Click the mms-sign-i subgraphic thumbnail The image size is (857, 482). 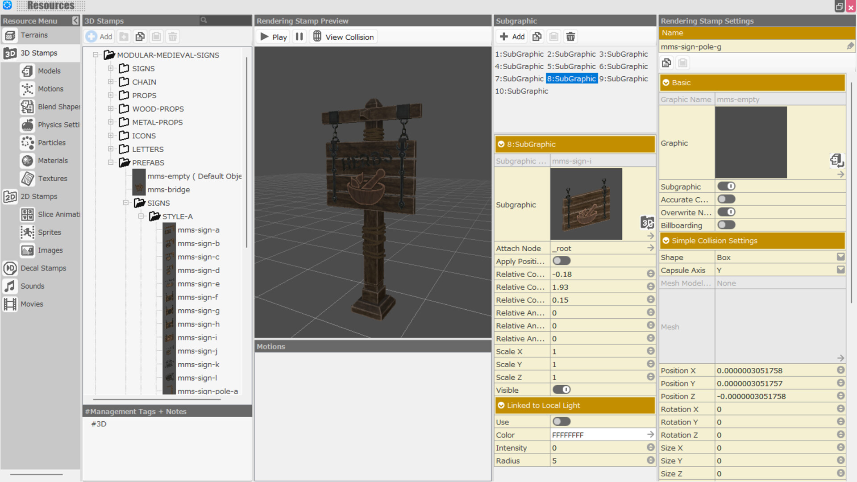click(x=586, y=204)
